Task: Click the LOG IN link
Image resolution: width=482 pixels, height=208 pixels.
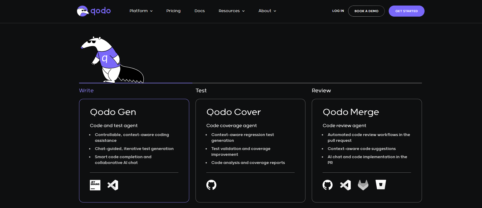Action: pos(338,11)
